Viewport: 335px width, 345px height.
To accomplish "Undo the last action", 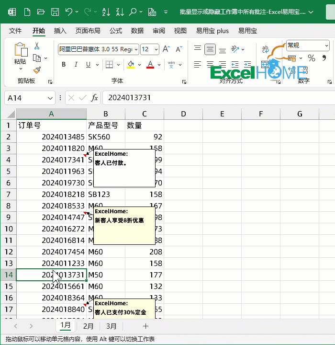I will (x=69, y=11).
